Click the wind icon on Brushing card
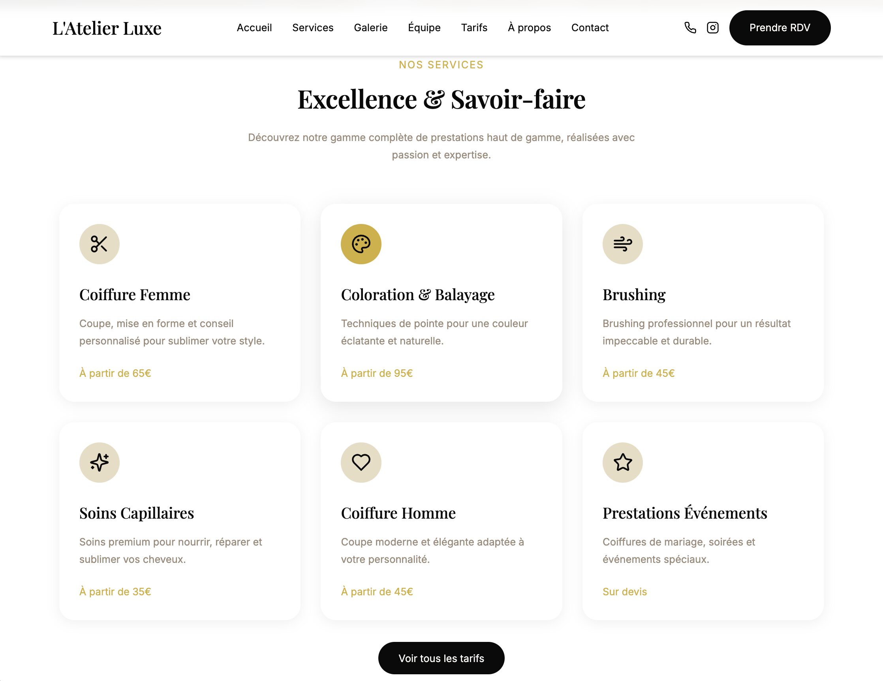Viewport: 883px width, 681px height. (x=622, y=244)
